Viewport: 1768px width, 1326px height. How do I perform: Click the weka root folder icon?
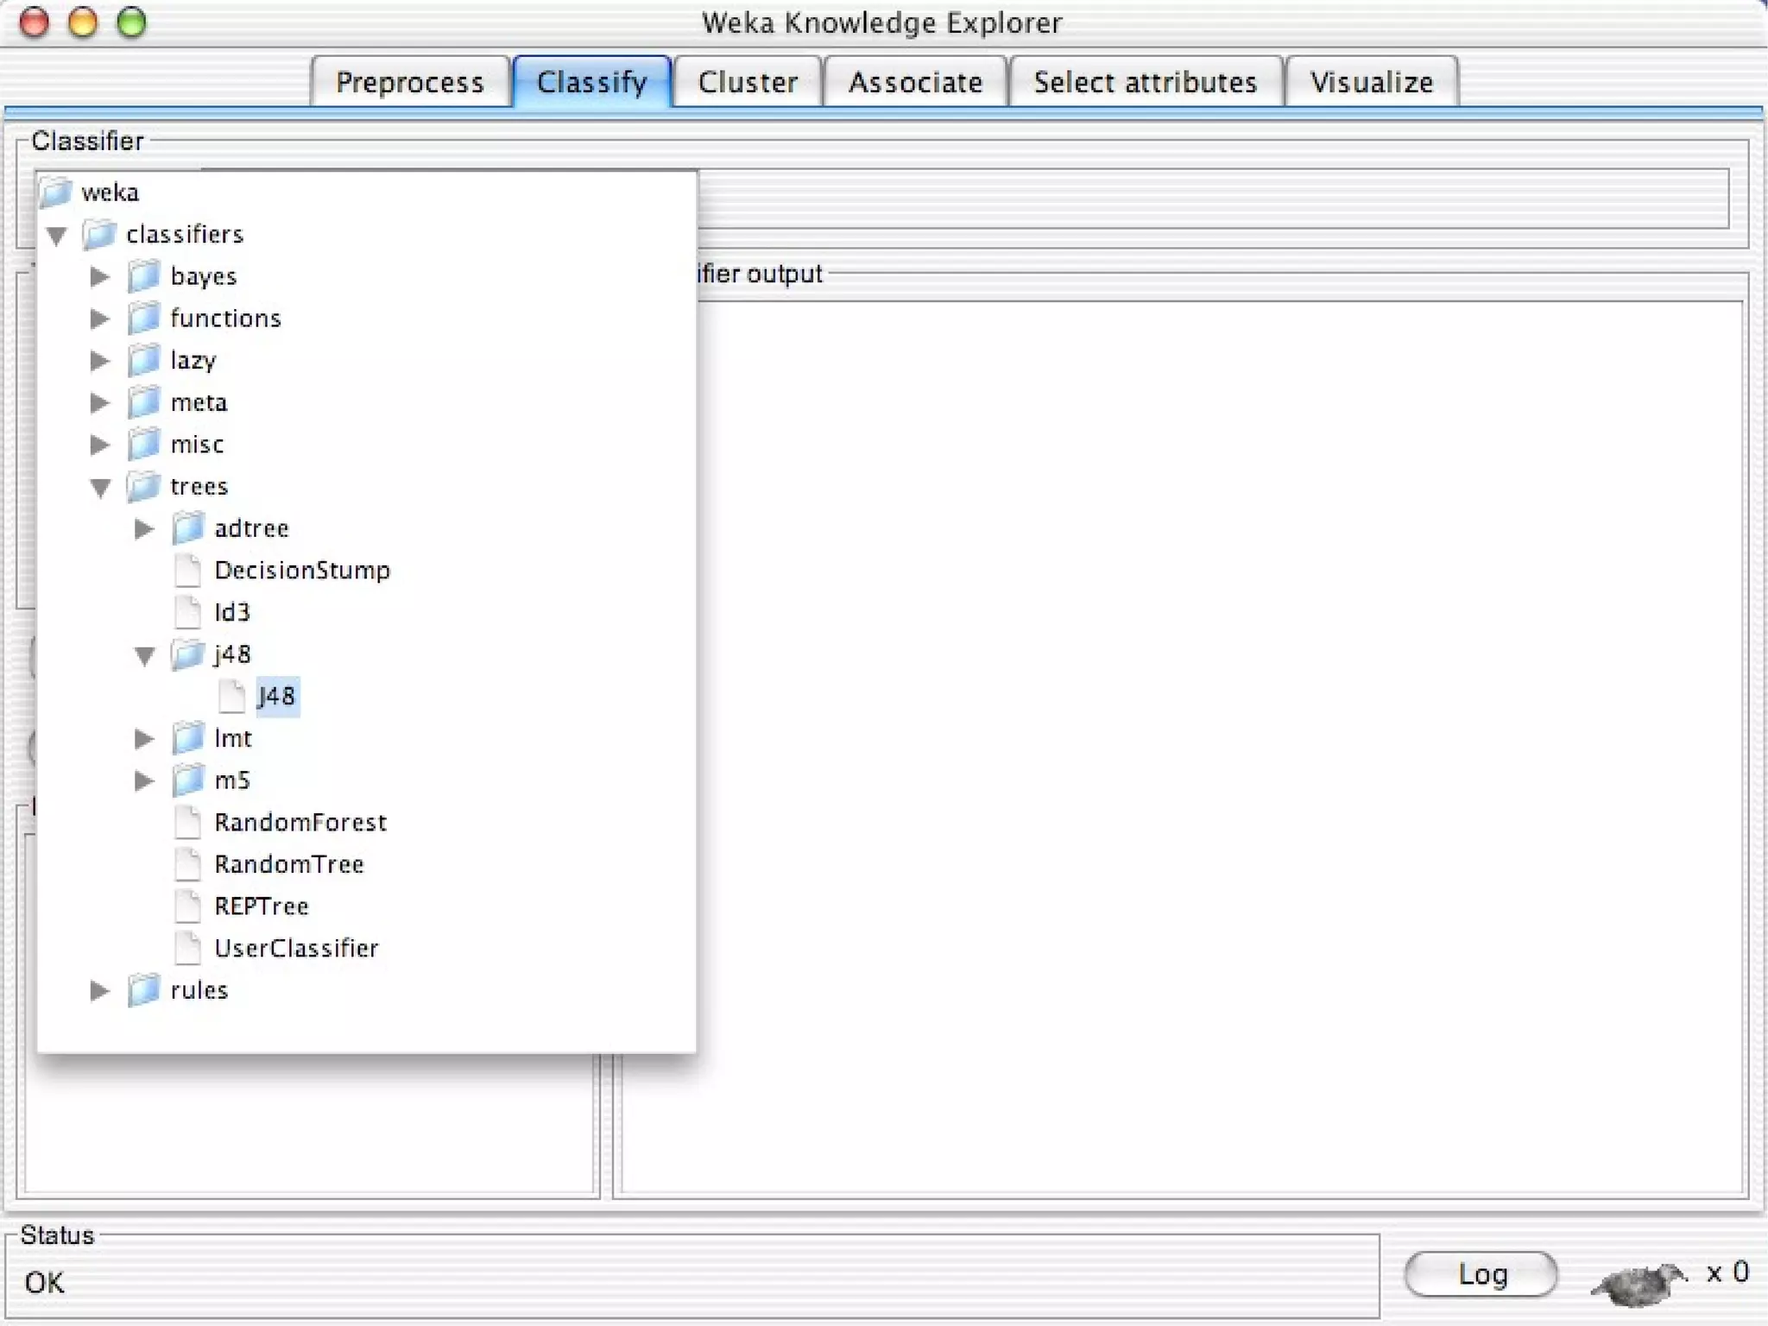55,192
